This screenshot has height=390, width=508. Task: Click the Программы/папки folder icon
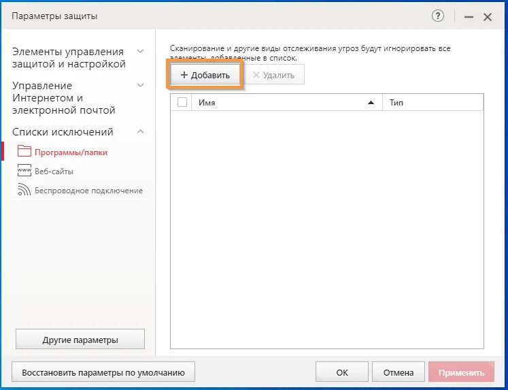(24, 151)
